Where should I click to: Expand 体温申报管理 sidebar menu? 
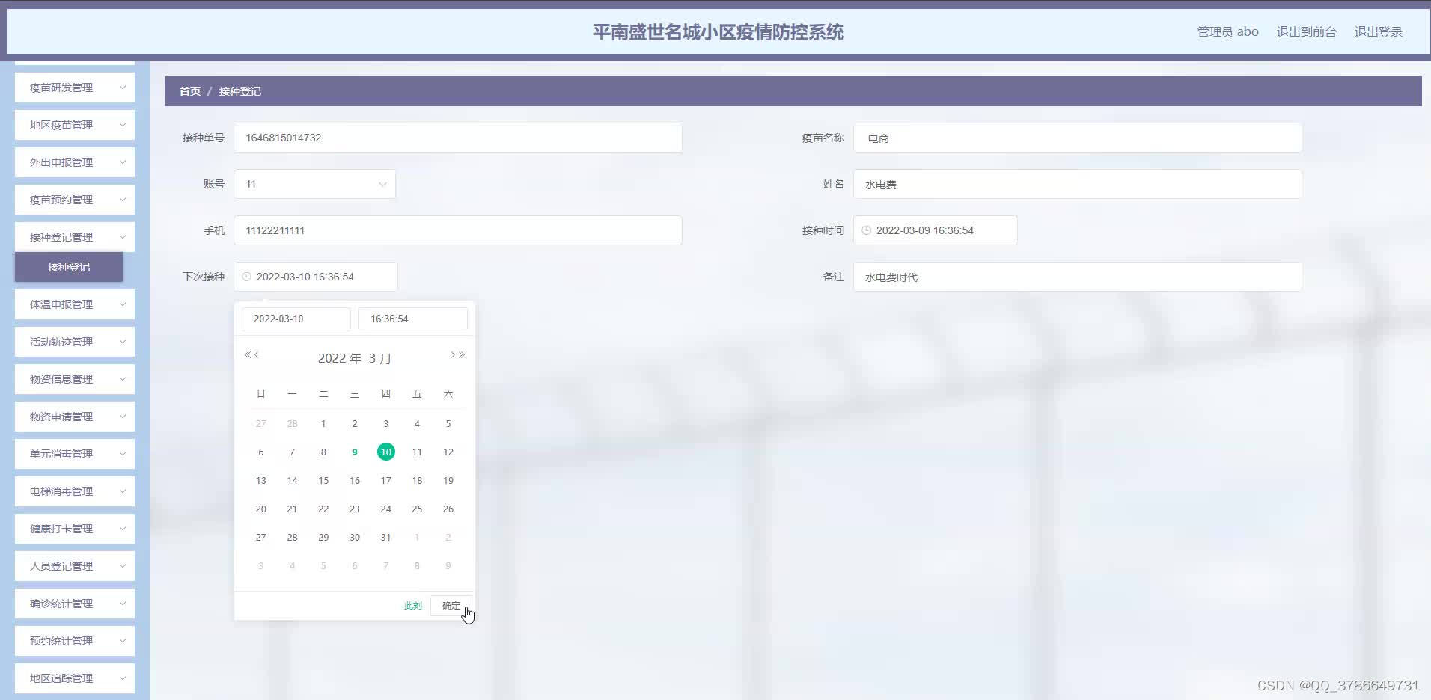point(75,304)
